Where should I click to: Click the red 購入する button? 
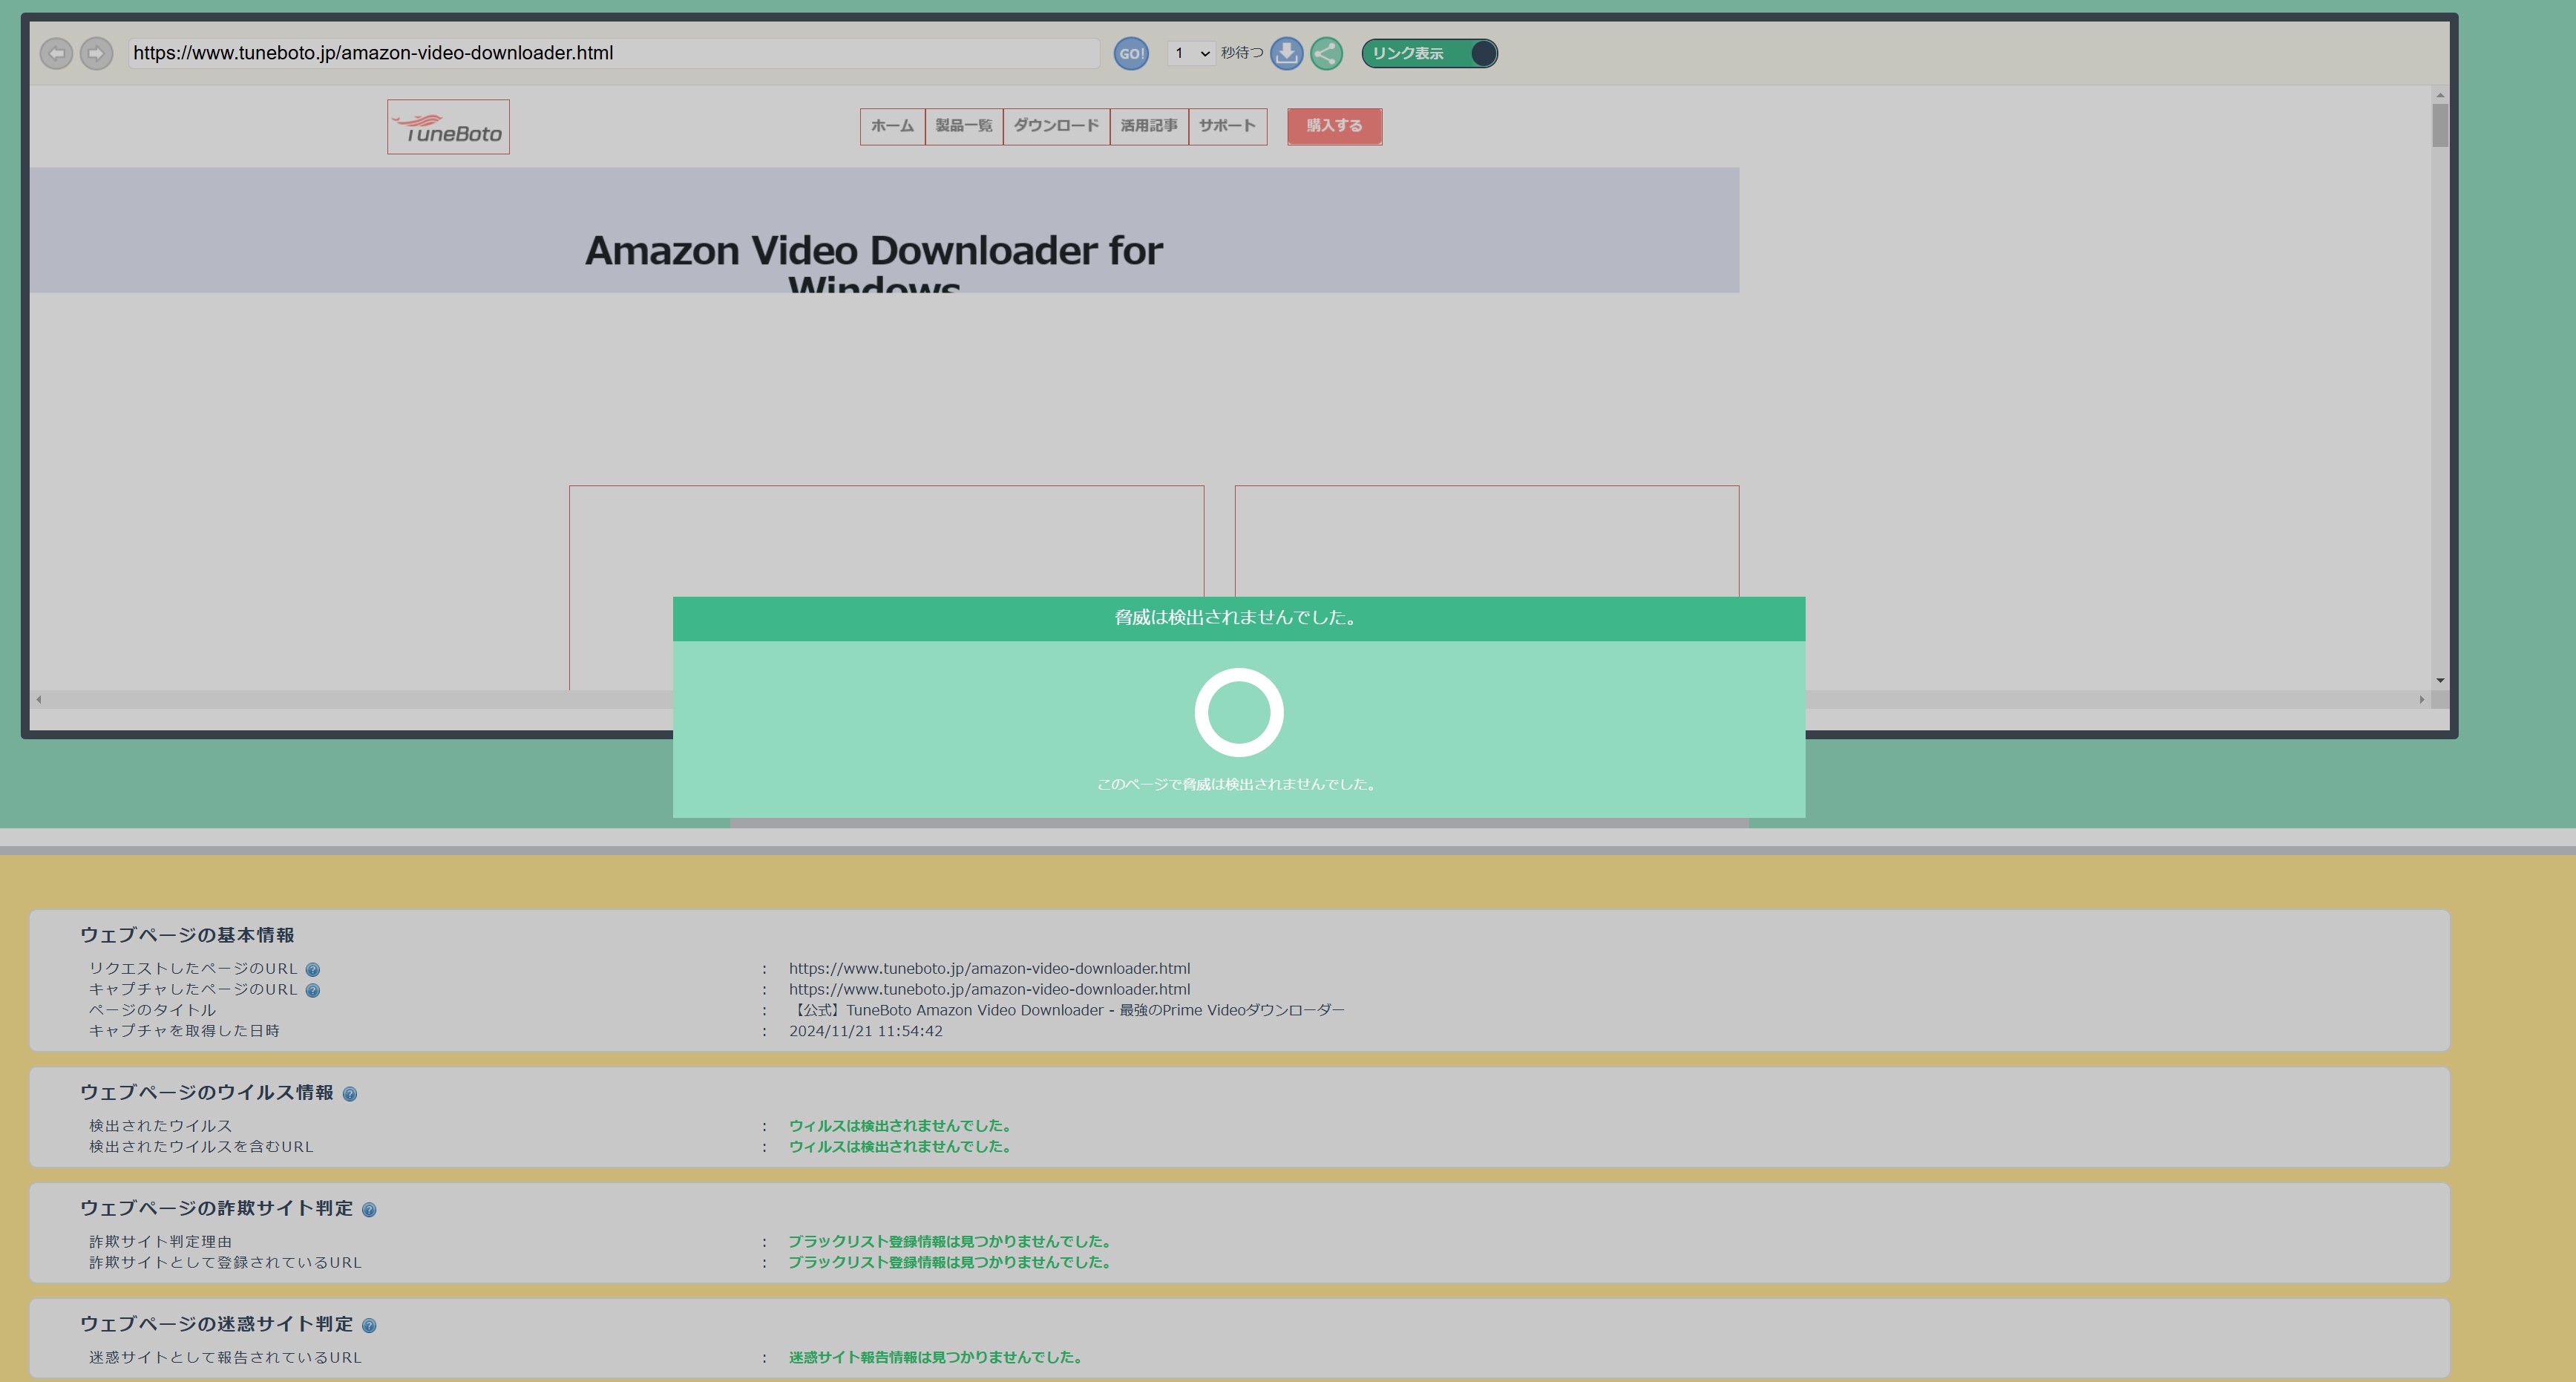click(x=1334, y=126)
